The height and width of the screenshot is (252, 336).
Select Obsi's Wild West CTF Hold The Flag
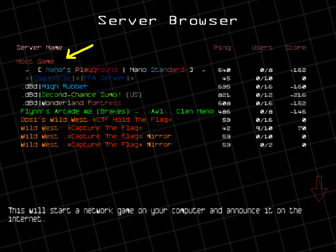(96, 120)
